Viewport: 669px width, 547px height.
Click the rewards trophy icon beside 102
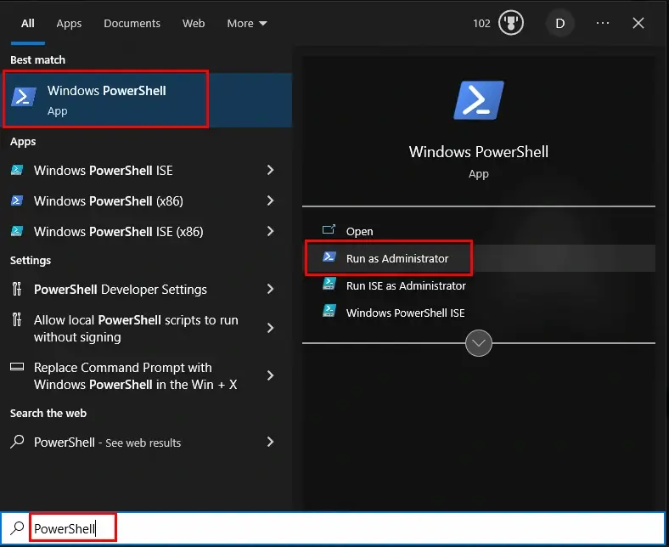511,23
